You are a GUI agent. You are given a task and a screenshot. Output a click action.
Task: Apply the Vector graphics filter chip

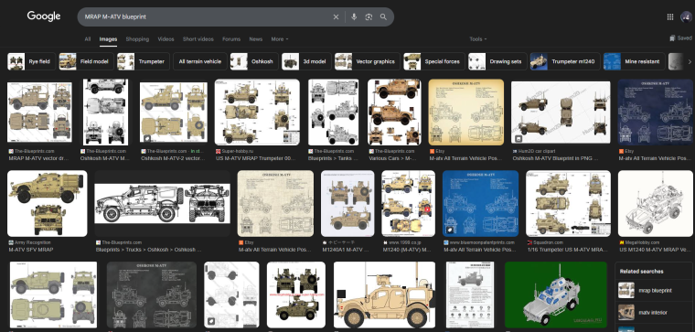(x=367, y=61)
